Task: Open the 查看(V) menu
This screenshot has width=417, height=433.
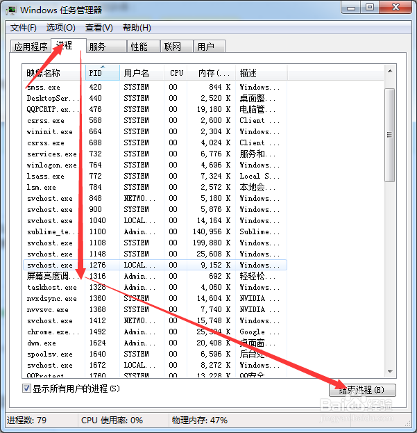Action: [x=99, y=28]
